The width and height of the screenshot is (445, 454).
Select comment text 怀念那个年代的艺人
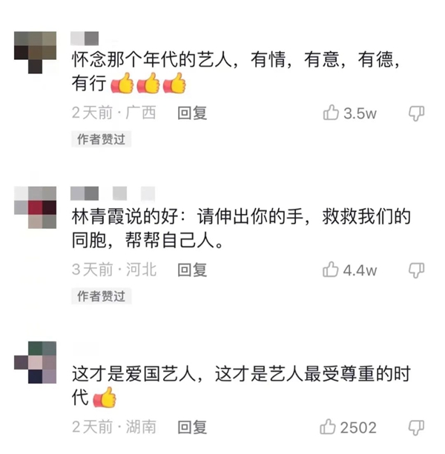[x=152, y=60]
